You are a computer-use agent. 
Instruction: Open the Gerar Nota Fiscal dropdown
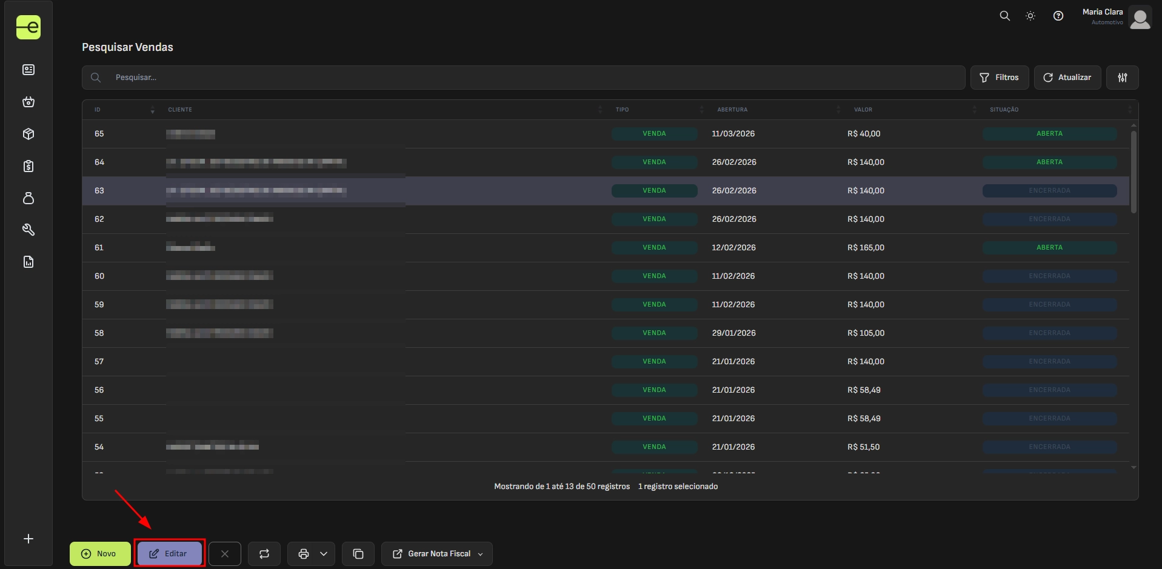(x=437, y=554)
